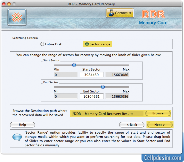Click the End Sector slider knob

click(103, 87)
